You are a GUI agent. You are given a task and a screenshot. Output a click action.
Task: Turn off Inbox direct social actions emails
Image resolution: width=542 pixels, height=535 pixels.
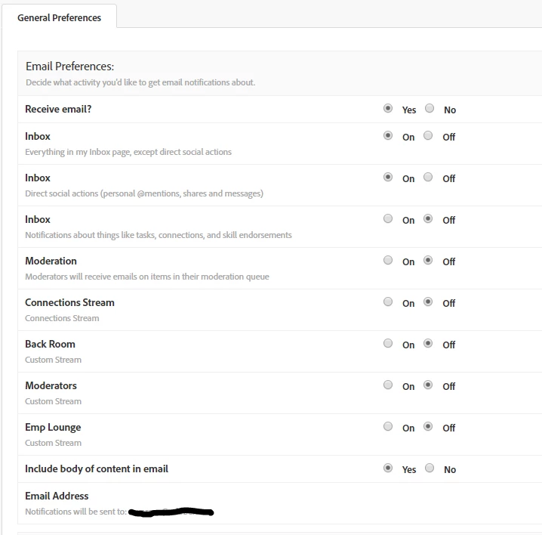pyautogui.click(x=428, y=177)
